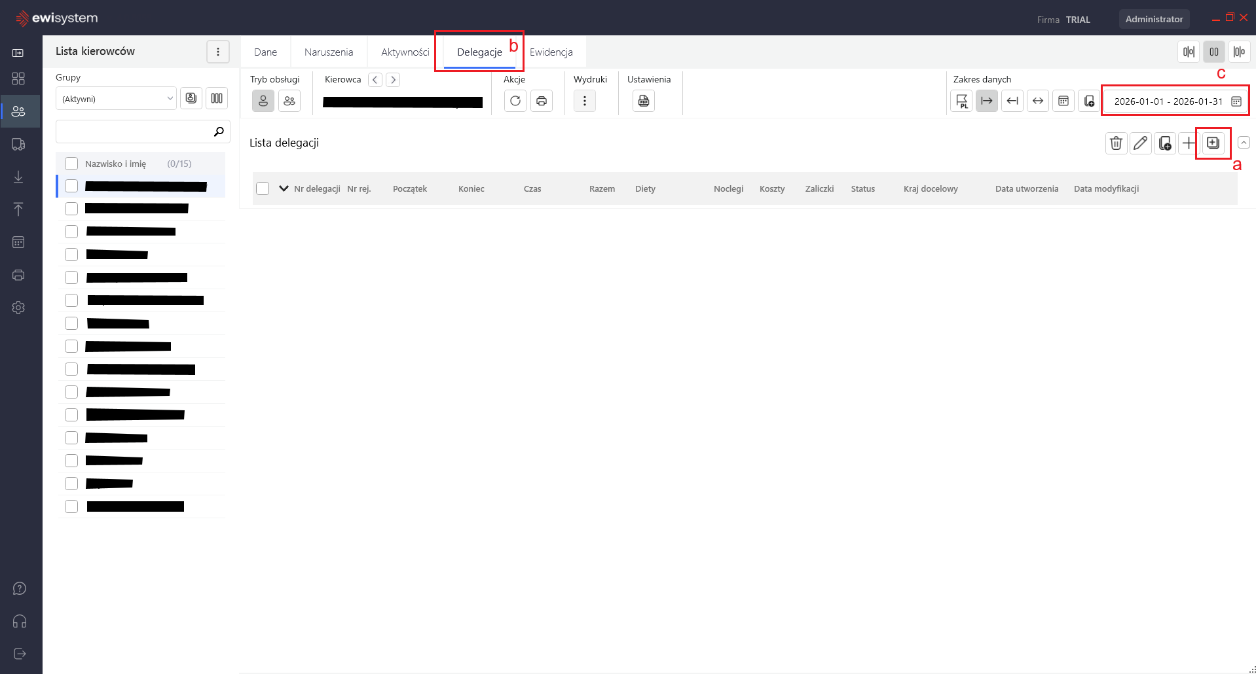
Task: Click the trash delete delegation icon
Action: click(x=1116, y=143)
